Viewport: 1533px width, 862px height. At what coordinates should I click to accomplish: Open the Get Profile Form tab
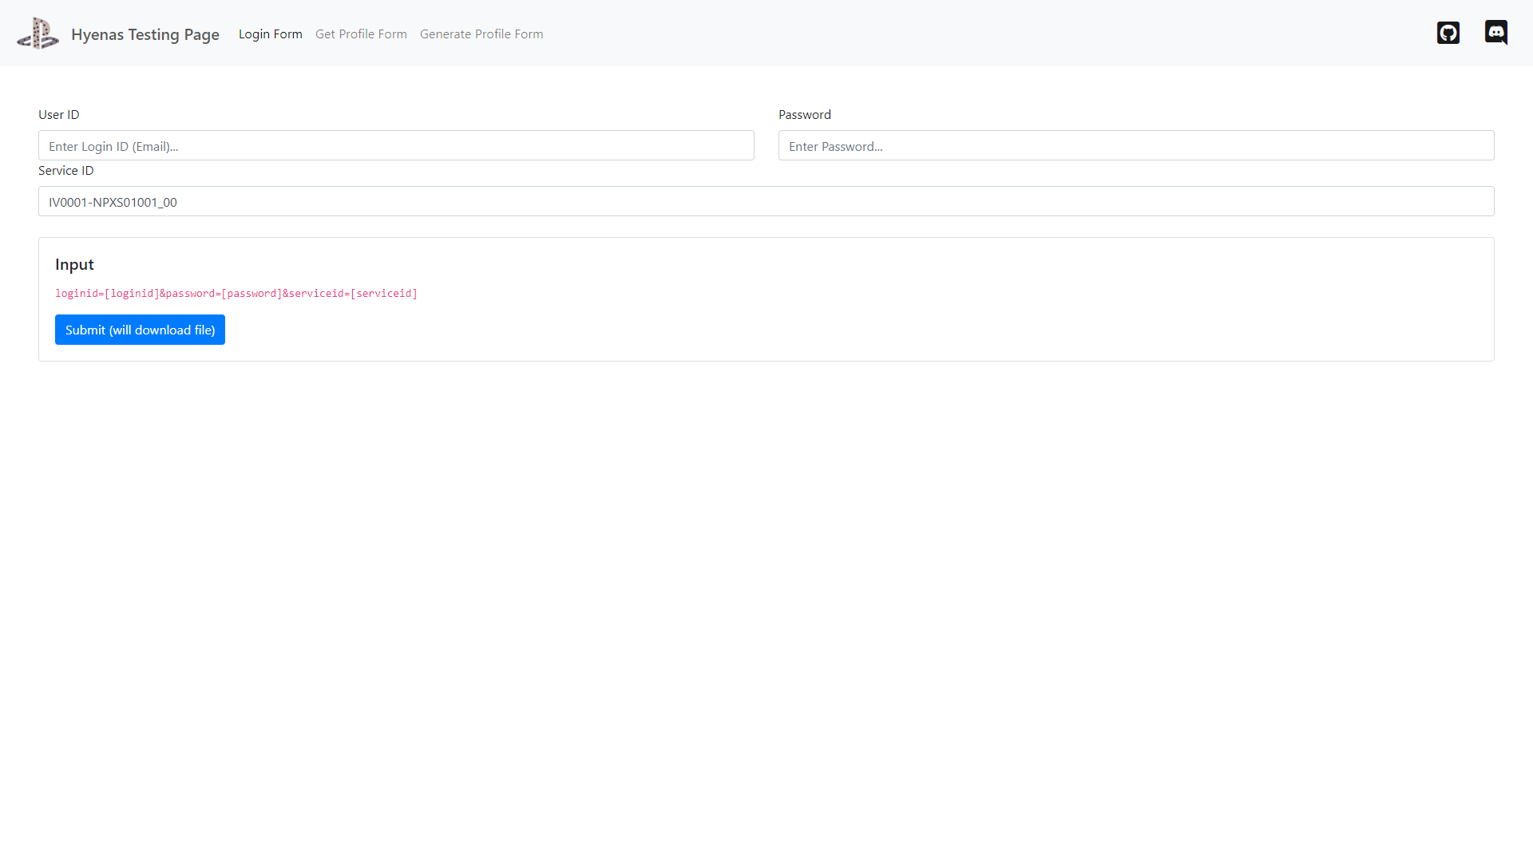tap(361, 34)
